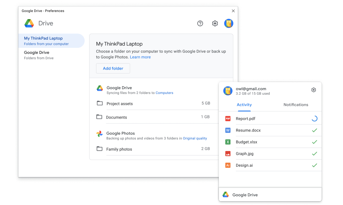Click the owl@gmail.com account email

click(x=251, y=89)
